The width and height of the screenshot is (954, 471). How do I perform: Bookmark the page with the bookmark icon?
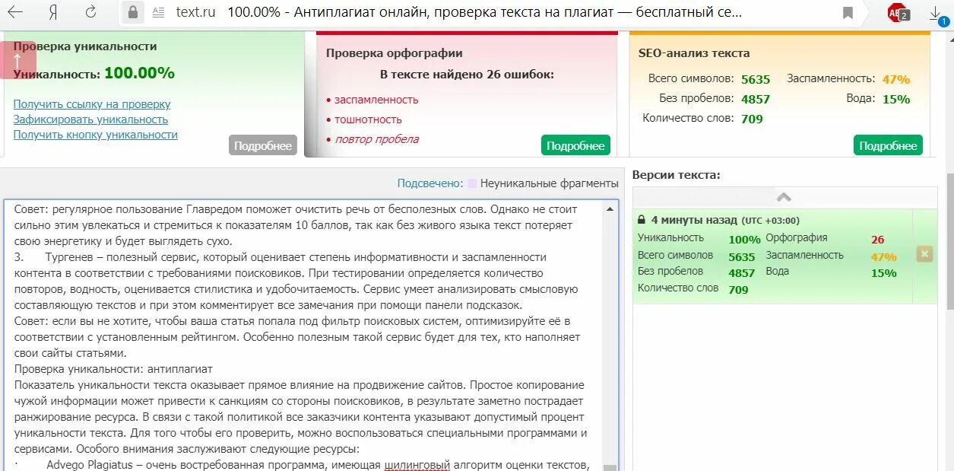(848, 13)
